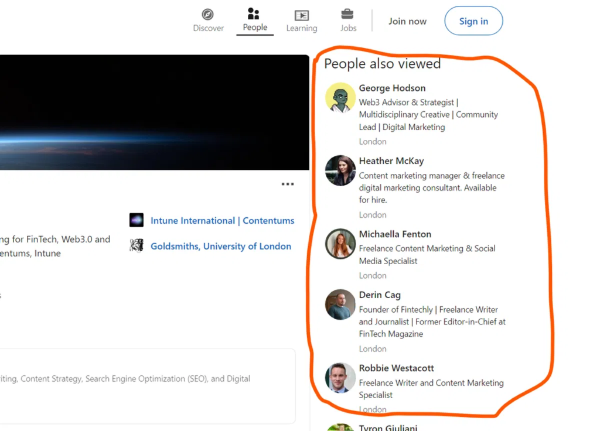Open the Learning section via its icon
Screen dimensions: 600x431
[x=301, y=15]
